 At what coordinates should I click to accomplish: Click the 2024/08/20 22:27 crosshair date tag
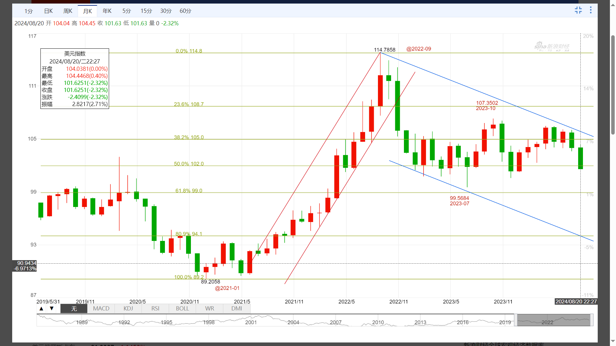coord(576,301)
